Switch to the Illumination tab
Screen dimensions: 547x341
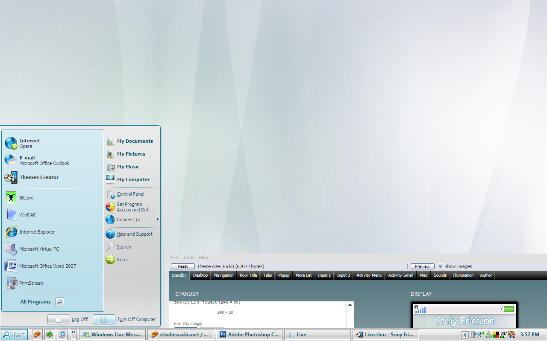click(463, 275)
